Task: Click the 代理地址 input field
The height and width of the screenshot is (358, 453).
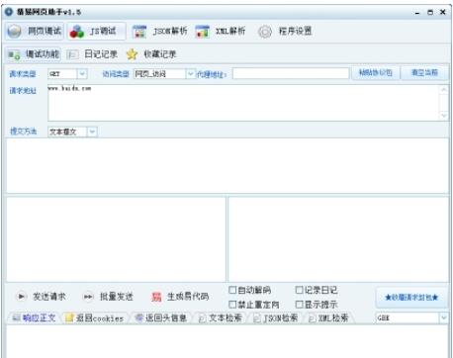Action: (x=291, y=73)
